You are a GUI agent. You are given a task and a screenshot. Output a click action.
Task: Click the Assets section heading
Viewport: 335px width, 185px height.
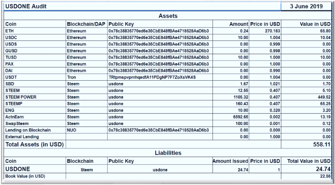click(x=168, y=16)
